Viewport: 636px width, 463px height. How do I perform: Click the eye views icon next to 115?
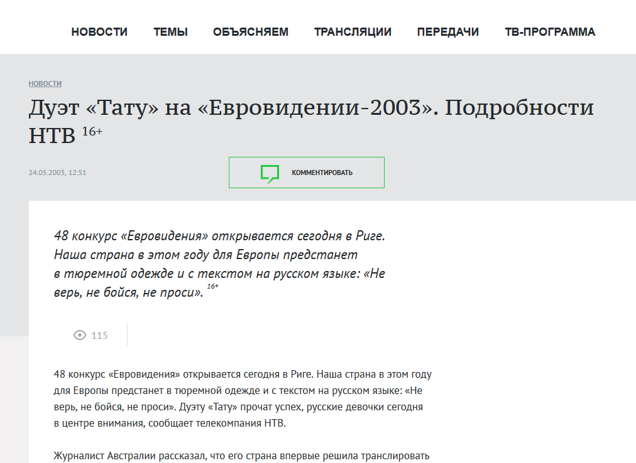click(x=80, y=335)
